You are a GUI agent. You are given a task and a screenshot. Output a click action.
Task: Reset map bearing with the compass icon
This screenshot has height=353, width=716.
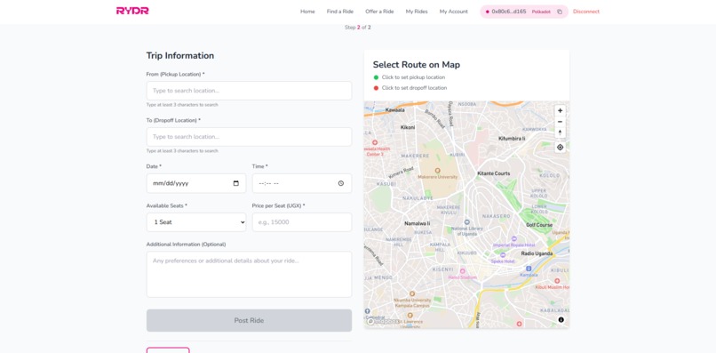tap(560, 132)
